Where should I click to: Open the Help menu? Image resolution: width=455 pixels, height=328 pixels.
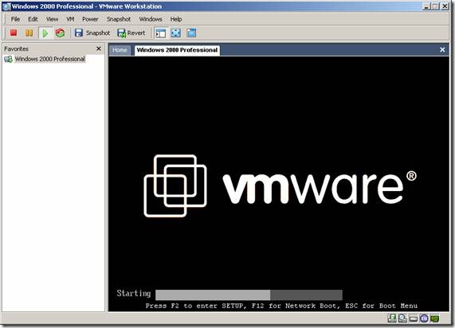pyautogui.click(x=176, y=19)
